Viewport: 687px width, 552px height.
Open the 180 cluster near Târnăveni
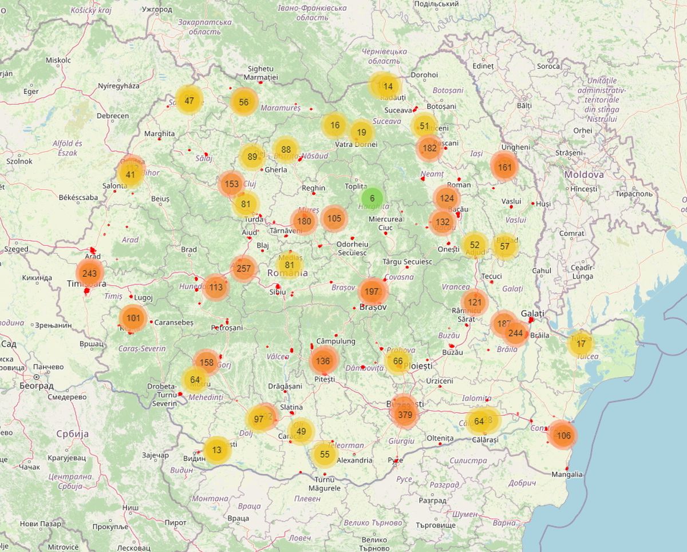pyautogui.click(x=304, y=221)
